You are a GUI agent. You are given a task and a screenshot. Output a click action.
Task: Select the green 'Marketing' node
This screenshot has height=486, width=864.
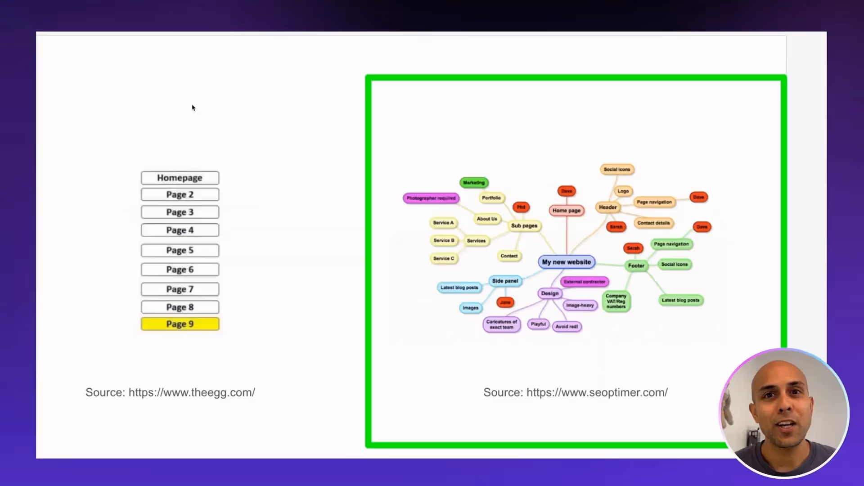click(474, 183)
